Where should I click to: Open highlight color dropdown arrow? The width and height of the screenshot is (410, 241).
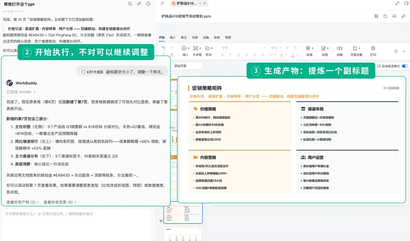pos(286,55)
